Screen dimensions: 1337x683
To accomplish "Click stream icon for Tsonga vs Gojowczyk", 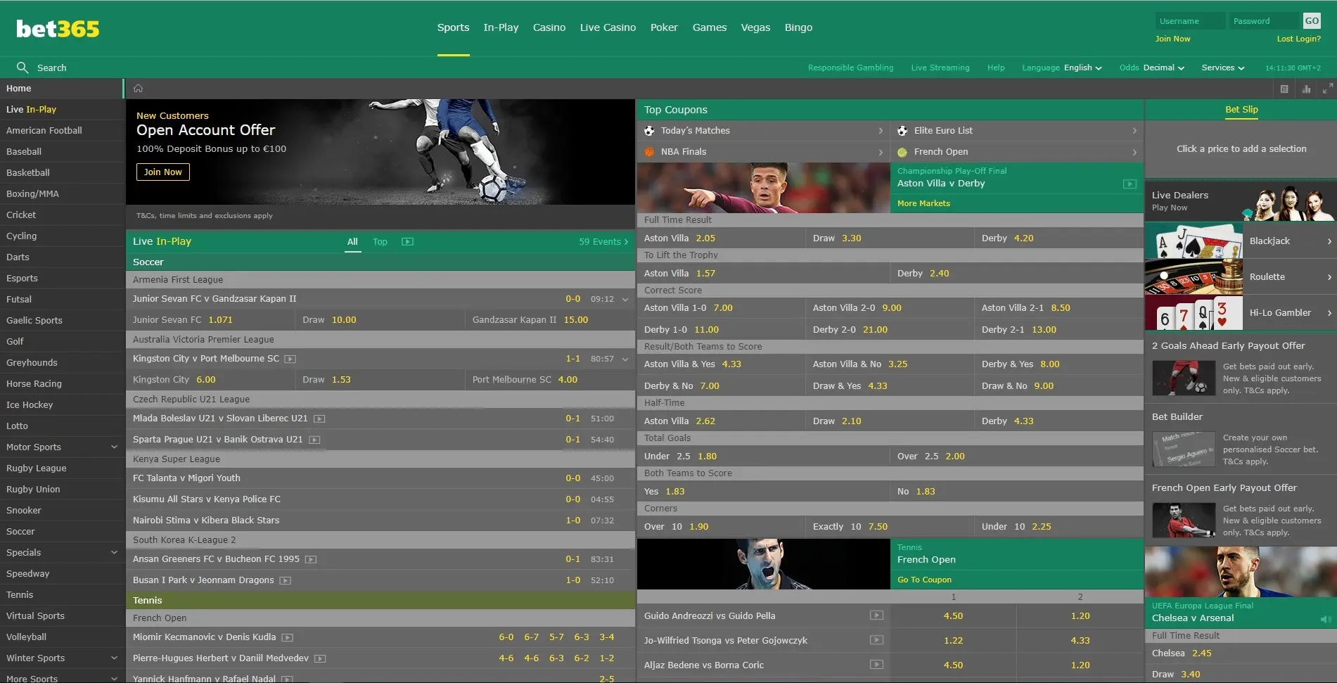I will (876, 640).
